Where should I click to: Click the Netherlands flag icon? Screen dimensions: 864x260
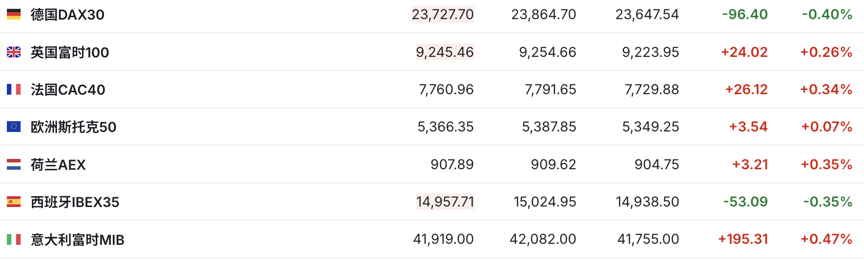tap(14, 164)
